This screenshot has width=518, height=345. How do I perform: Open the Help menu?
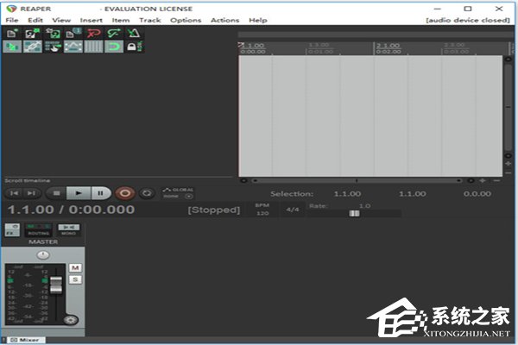[257, 20]
